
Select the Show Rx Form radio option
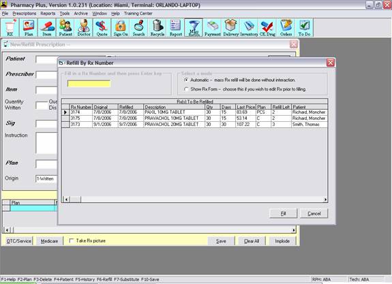click(186, 89)
